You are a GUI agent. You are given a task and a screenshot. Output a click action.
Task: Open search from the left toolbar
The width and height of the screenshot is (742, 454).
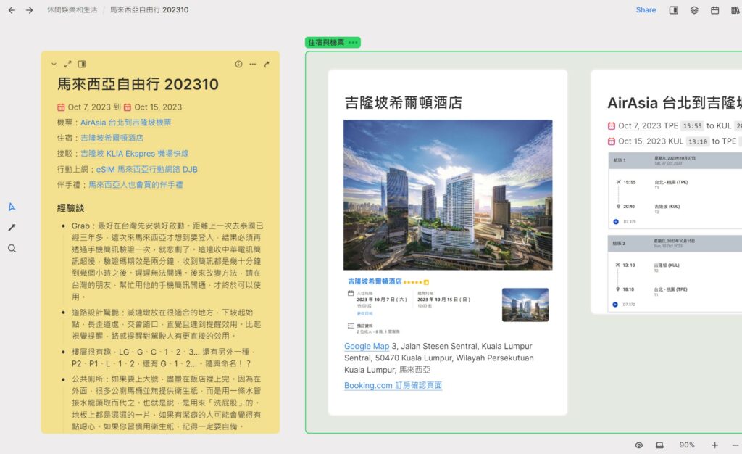point(11,247)
